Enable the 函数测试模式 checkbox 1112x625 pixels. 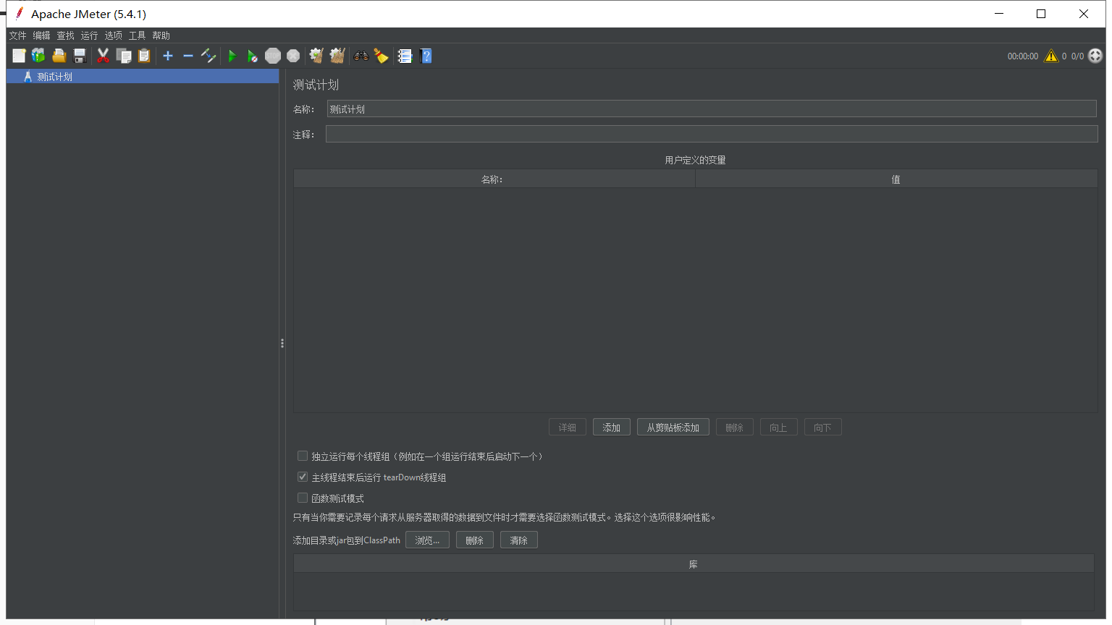(303, 498)
